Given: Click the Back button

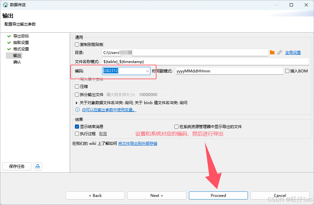Looking at the screenshot, I should click(95, 195).
